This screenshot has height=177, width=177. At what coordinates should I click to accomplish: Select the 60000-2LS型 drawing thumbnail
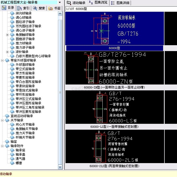click(114, 146)
